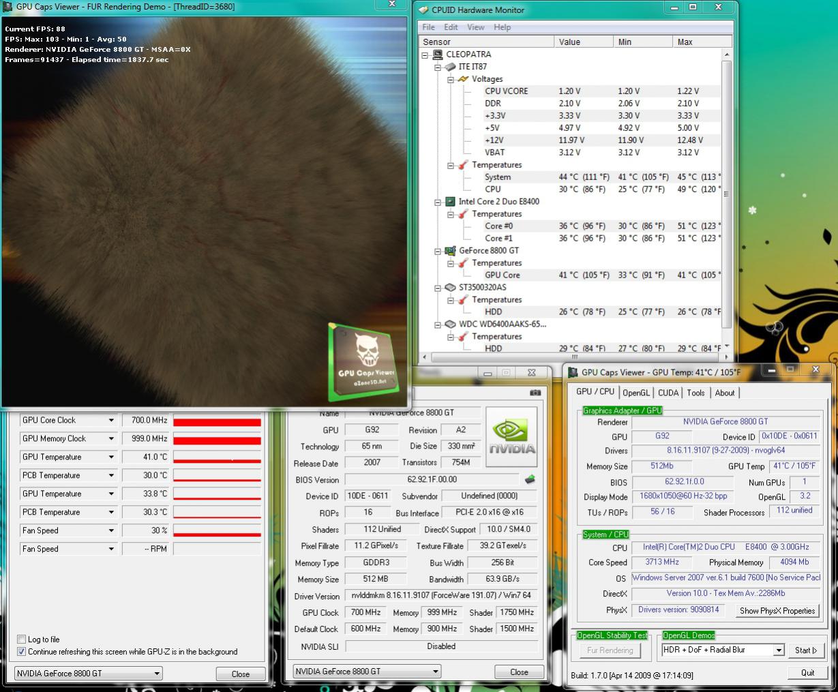Click the Windows Server 2007 OS link text
The height and width of the screenshot is (692, 838).
coord(725,577)
